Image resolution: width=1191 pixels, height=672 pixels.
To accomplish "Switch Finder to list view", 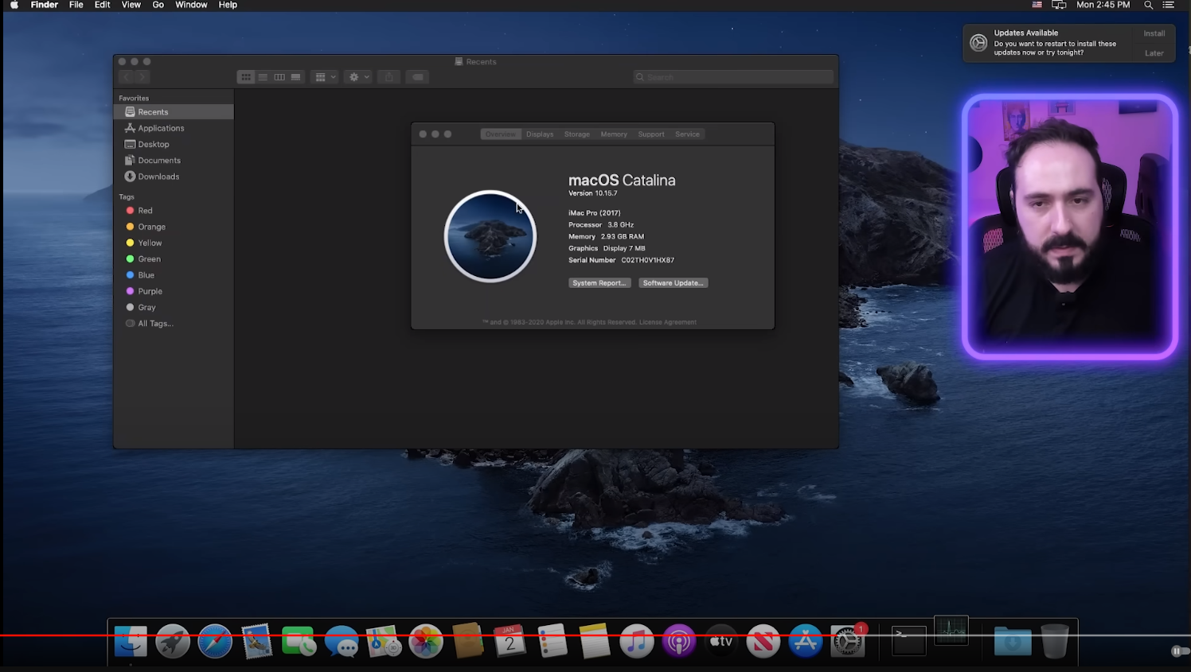I will 263,77.
